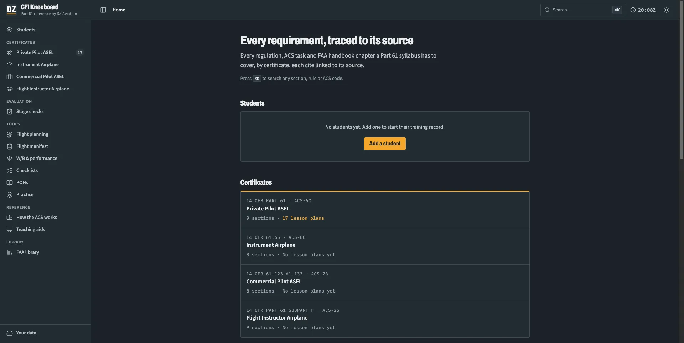Click the Flight planning weather icon
Screen dimensions: 684x343
[x=10, y=134]
